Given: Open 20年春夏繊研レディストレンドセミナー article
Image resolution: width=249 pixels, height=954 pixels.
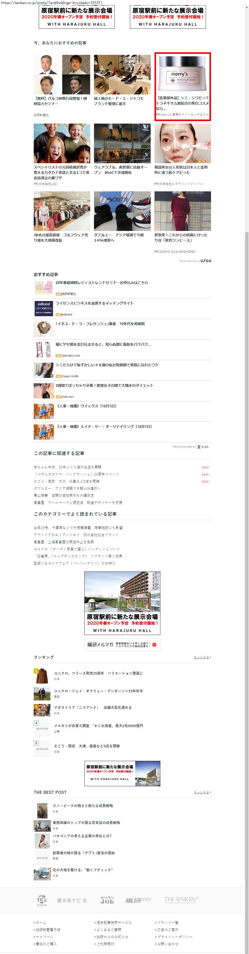Looking at the screenshot, I should coord(102,282).
